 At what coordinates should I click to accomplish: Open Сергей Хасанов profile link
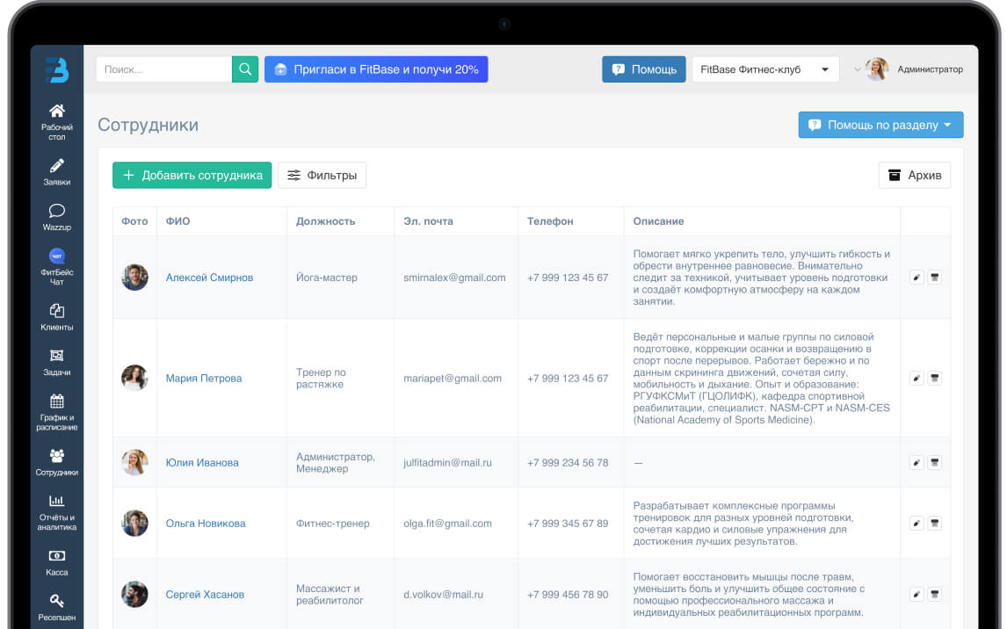205,595
